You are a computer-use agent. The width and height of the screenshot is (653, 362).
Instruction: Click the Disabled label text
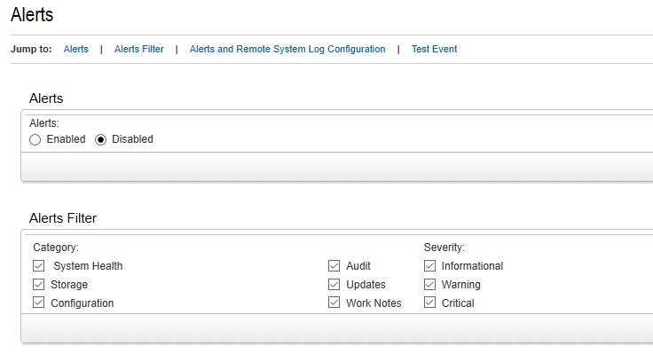(132, 139)
